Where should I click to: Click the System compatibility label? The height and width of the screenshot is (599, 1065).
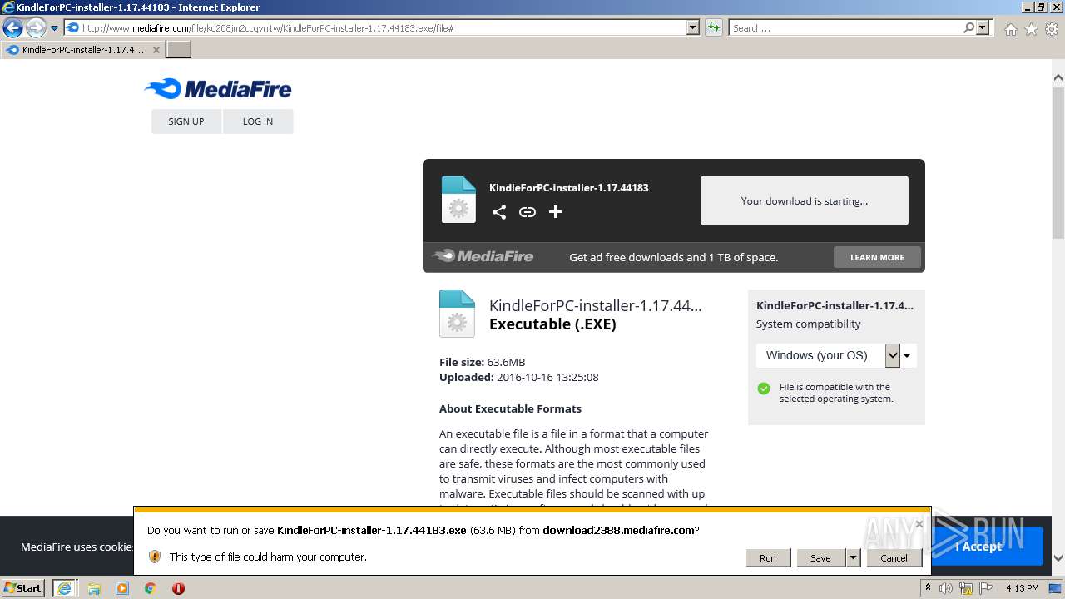coord(809,324)
